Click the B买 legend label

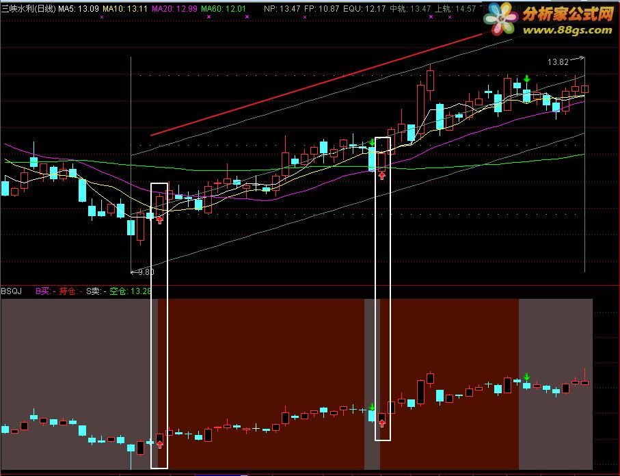point(45,291)
